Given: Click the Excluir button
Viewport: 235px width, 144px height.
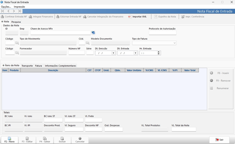Looking at the screenshot, I should tap(62, 140).
